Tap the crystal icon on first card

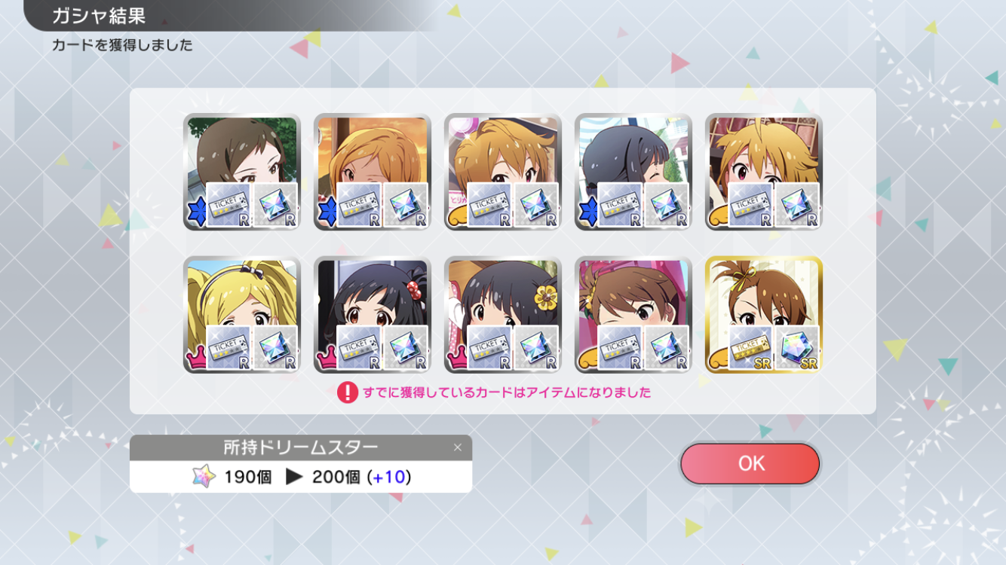[275, 205]
